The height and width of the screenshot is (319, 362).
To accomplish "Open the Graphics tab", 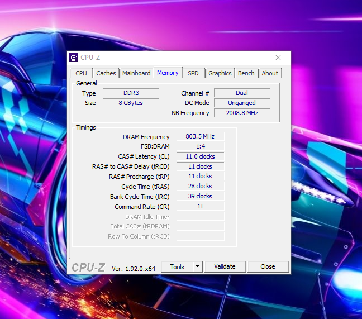I will pos(220,73).
